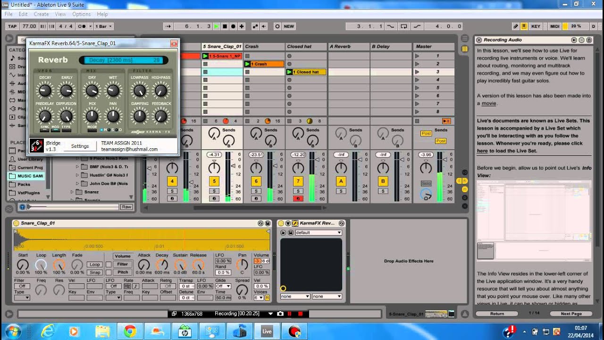The width and height of the screenshot is (604, 340).
Task: Expand the BMF (Nois3 & D. T folder
Action: [x=78, y=166]
